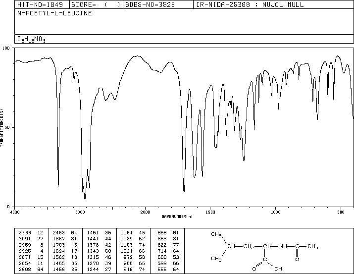Click the WAVENUMBER x-axis title
This screenshot has width=354, height=274.
177,217
